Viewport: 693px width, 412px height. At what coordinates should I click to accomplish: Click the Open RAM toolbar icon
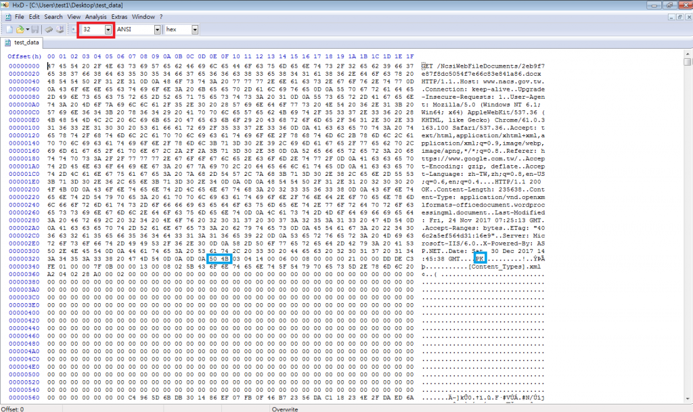(49, 30)
